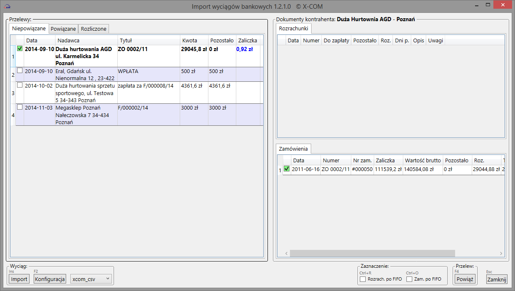Enable Rozrach. po FIFO option
The width and height of the screenshot is (515, 291).
pyautogui.click(x=363, y=279)
